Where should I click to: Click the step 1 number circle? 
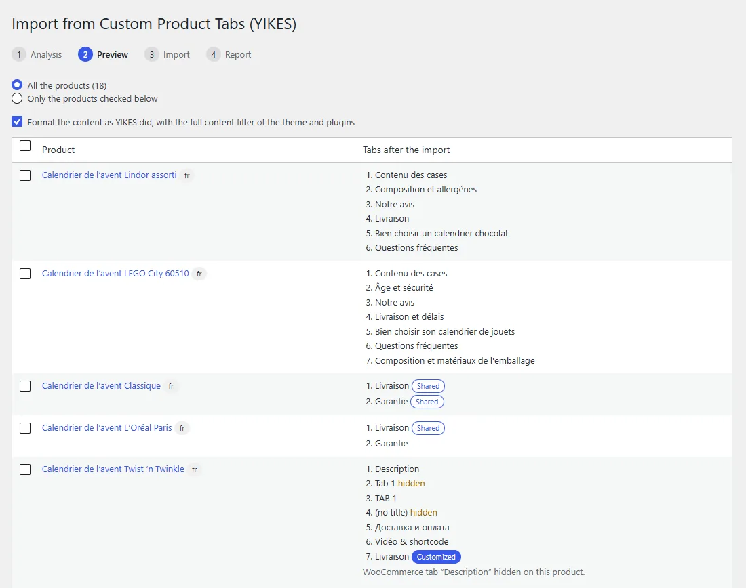pos(18,55)
